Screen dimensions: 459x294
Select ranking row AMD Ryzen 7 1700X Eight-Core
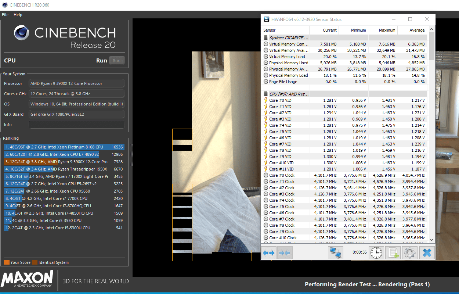click(64, 176)
